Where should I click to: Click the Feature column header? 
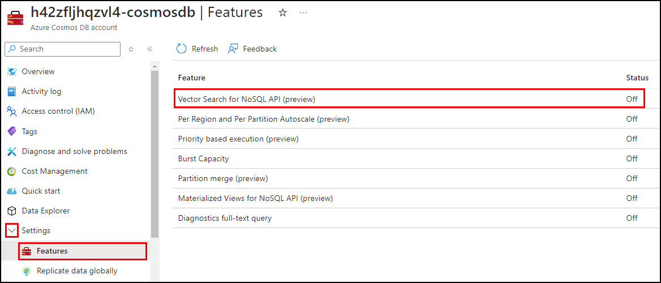pos(191,78)
